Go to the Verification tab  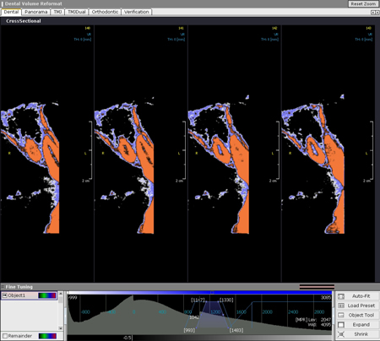coord(137,12)
